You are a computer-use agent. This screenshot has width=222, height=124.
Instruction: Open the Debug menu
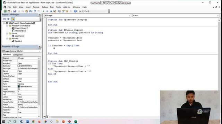45,7
